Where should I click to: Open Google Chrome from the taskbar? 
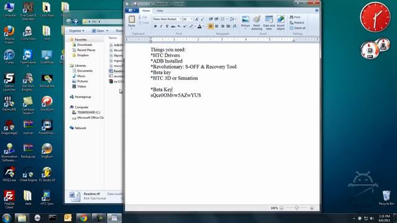click(83, 218)
